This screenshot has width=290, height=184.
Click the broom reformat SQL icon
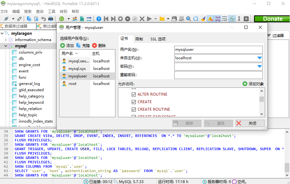coord(203,19)
